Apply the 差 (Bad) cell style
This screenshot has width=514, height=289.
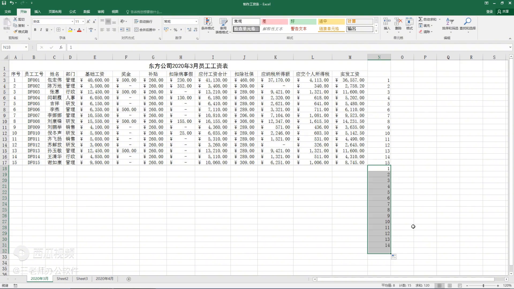275,21
